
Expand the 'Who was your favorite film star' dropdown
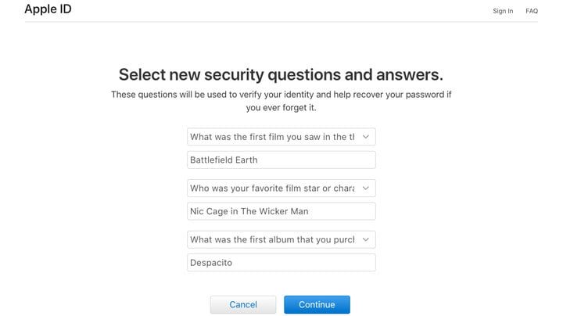(x=274, y=189)
